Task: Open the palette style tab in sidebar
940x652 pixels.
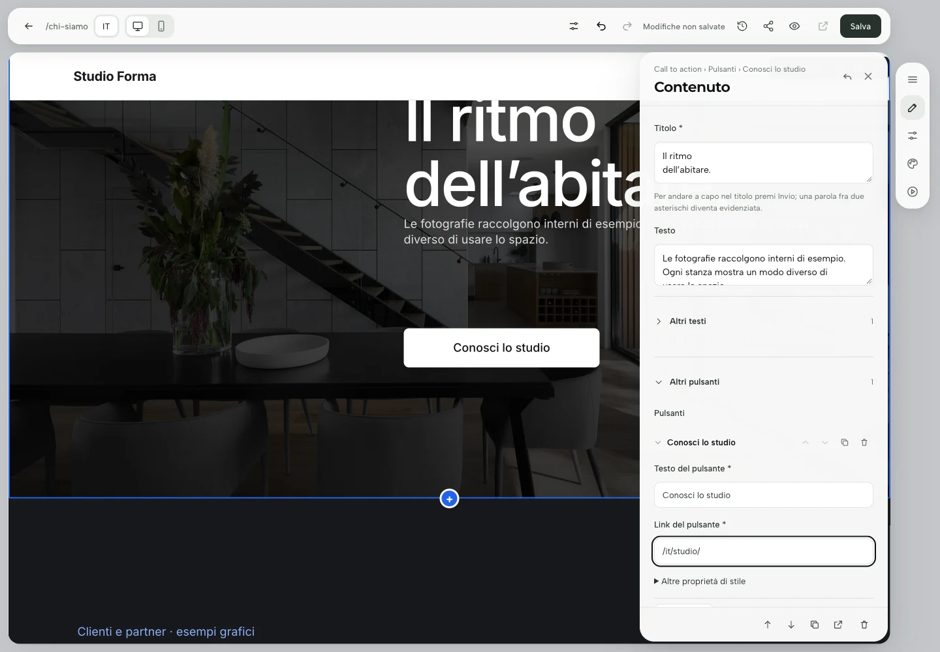Action: (913, 164)
